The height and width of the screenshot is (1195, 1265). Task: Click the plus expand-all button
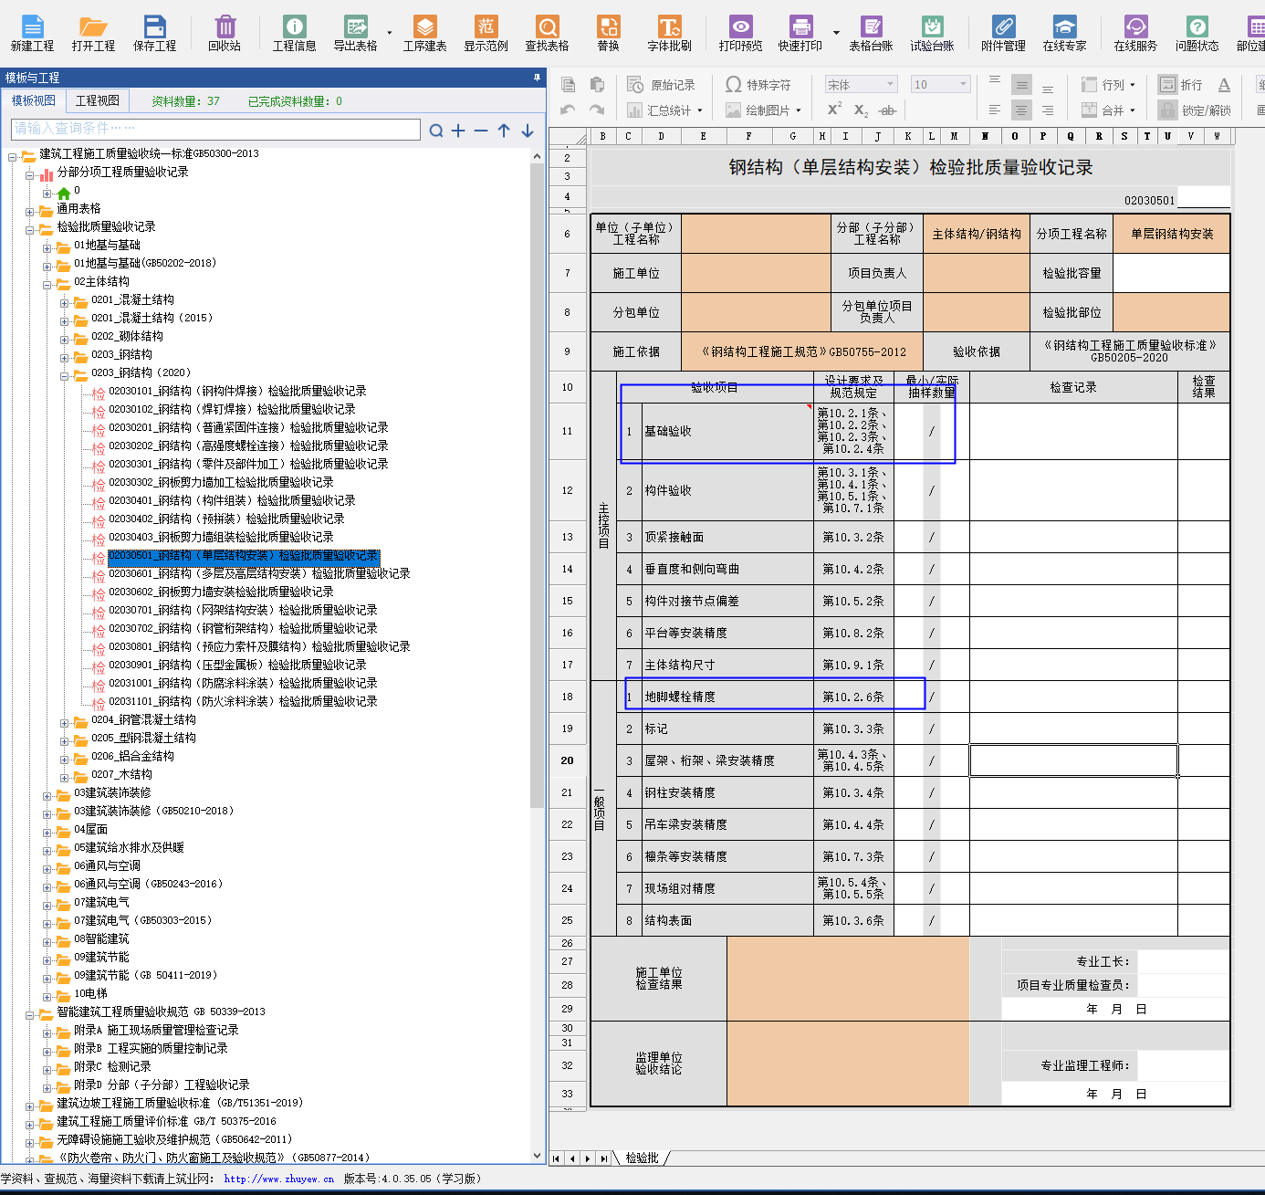(458, 131)
